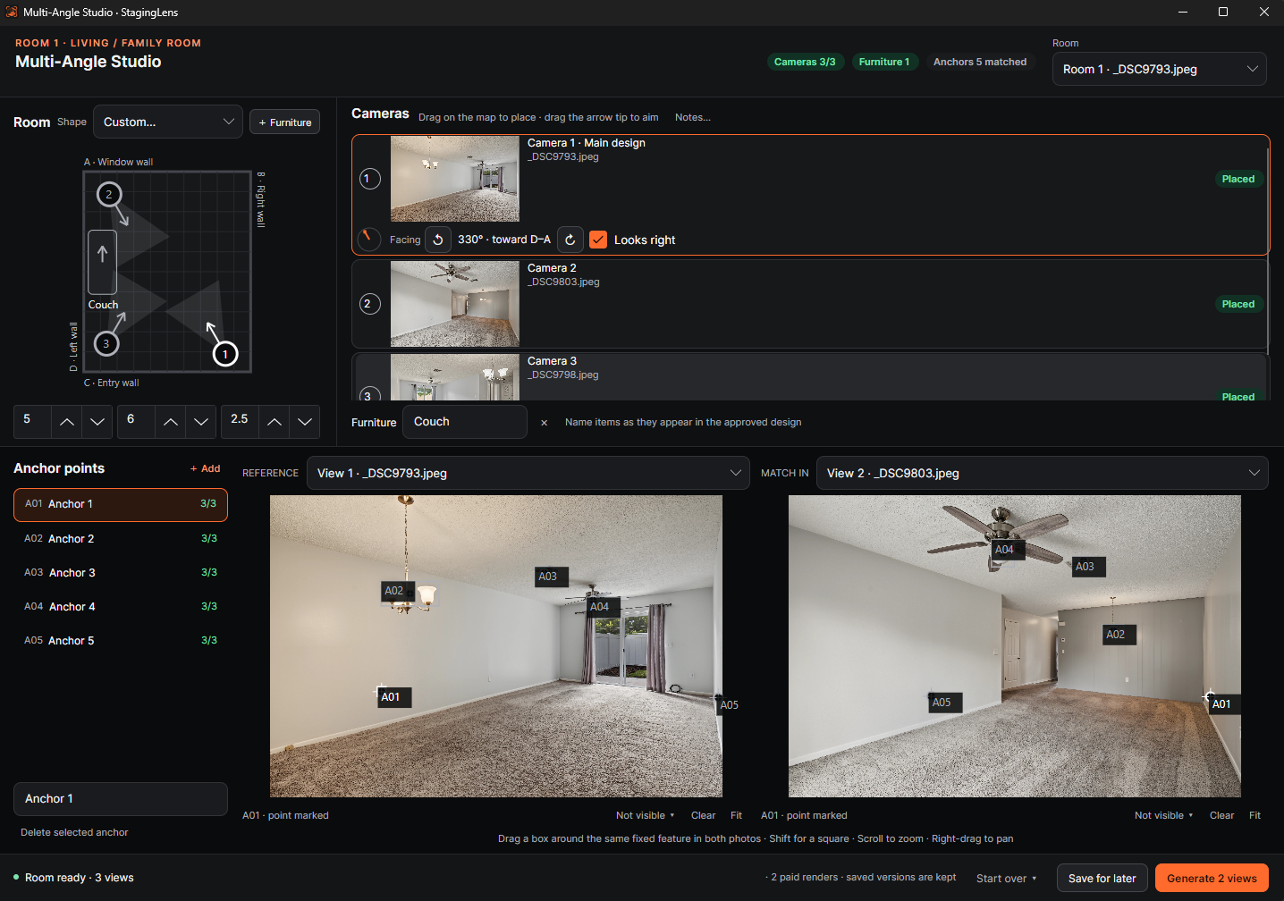This screenshot has height=901, width=1284.
Task: Select Anchor 3 in the anchor list
Action: pos(121,573)
